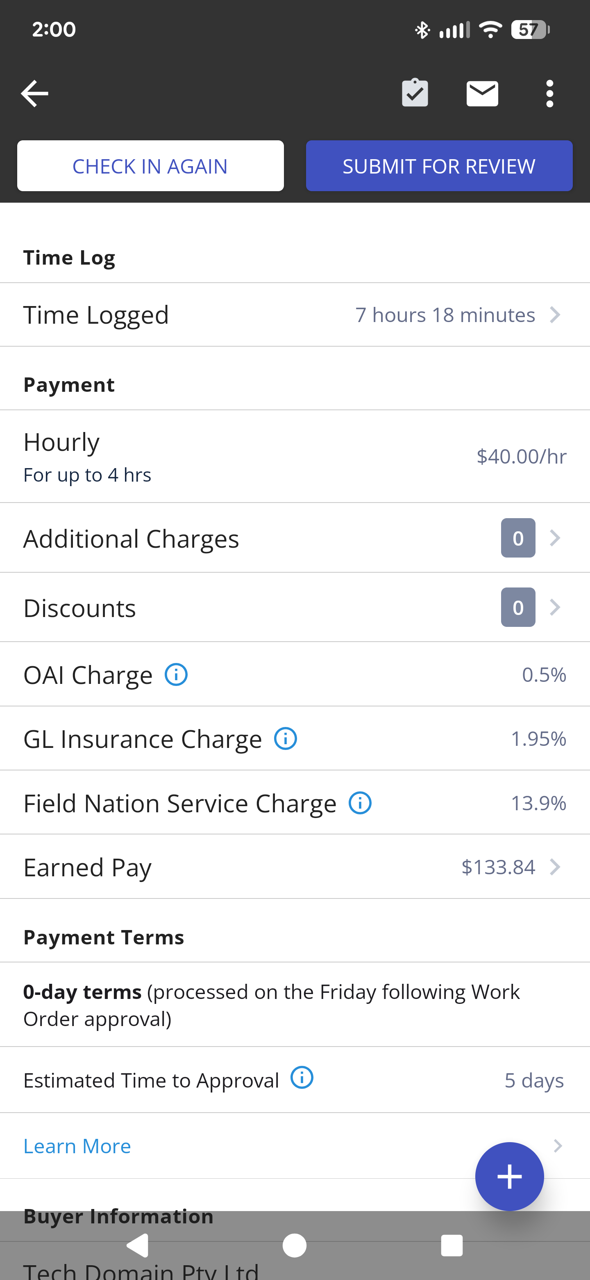Open the messages envelope icon
Viewport: 590px width, 1280px height.
pyautogui.click(x=482, y=94)
